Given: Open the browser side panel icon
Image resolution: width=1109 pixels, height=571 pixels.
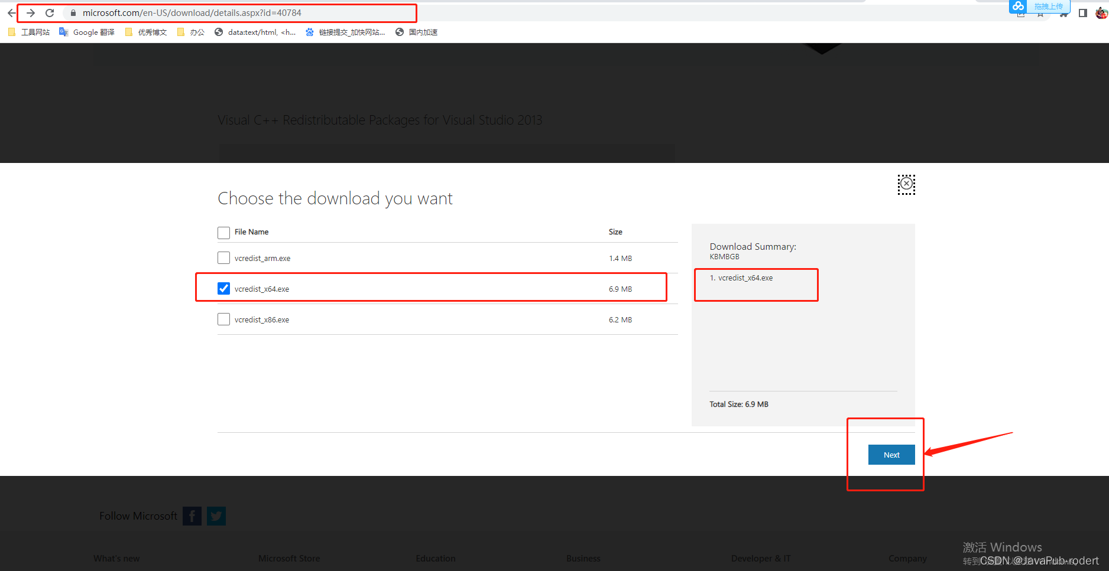Looking at the screenshot, I should coord(1083,12).
